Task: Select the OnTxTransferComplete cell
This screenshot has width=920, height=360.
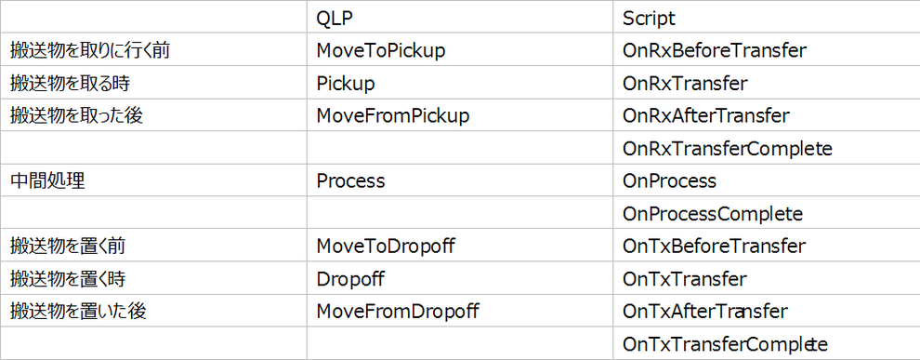Action: pos(767,343)
